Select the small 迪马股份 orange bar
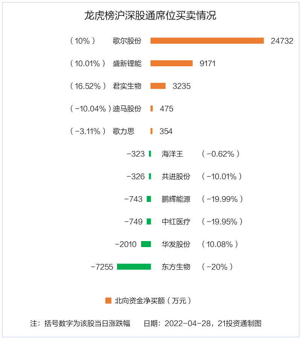Image resolution: width=301 pixels, height=339 pixels. tap(152, 108)
